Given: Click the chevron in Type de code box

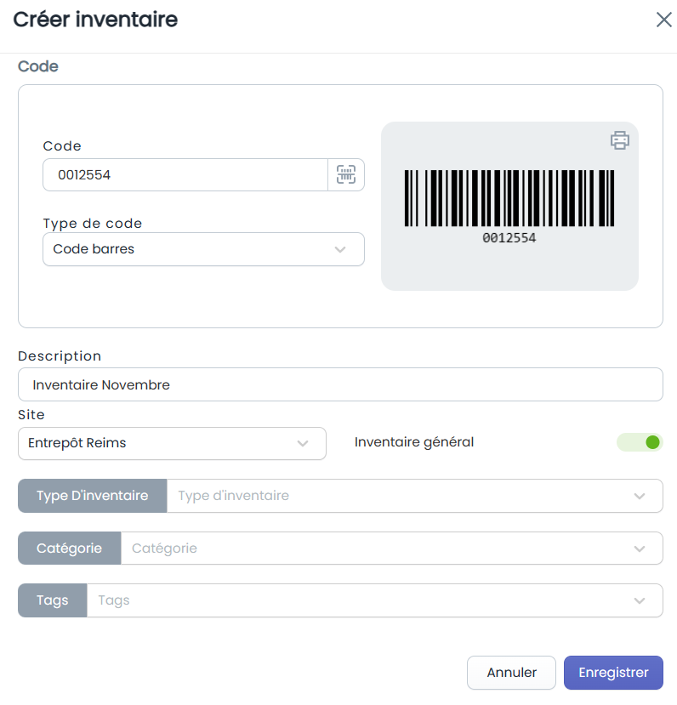Looking at the screenshot, I should pyautogui.click(x=340, y=249).
